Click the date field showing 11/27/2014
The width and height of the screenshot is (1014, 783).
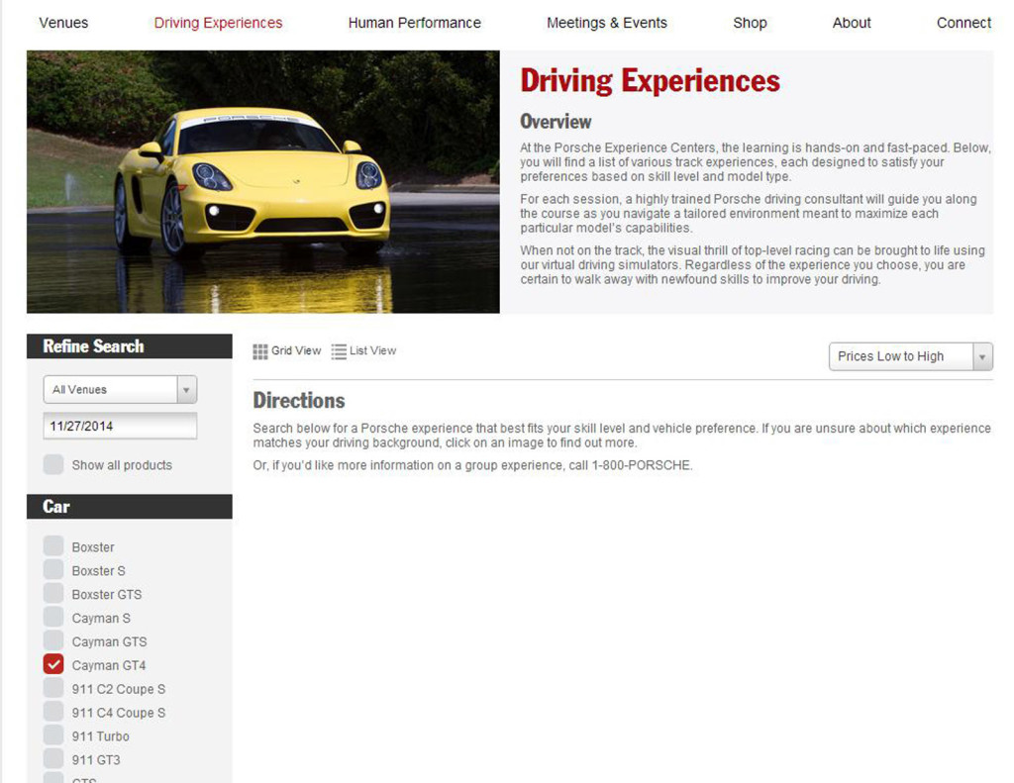pyautogui.click(x=120, y=426)
